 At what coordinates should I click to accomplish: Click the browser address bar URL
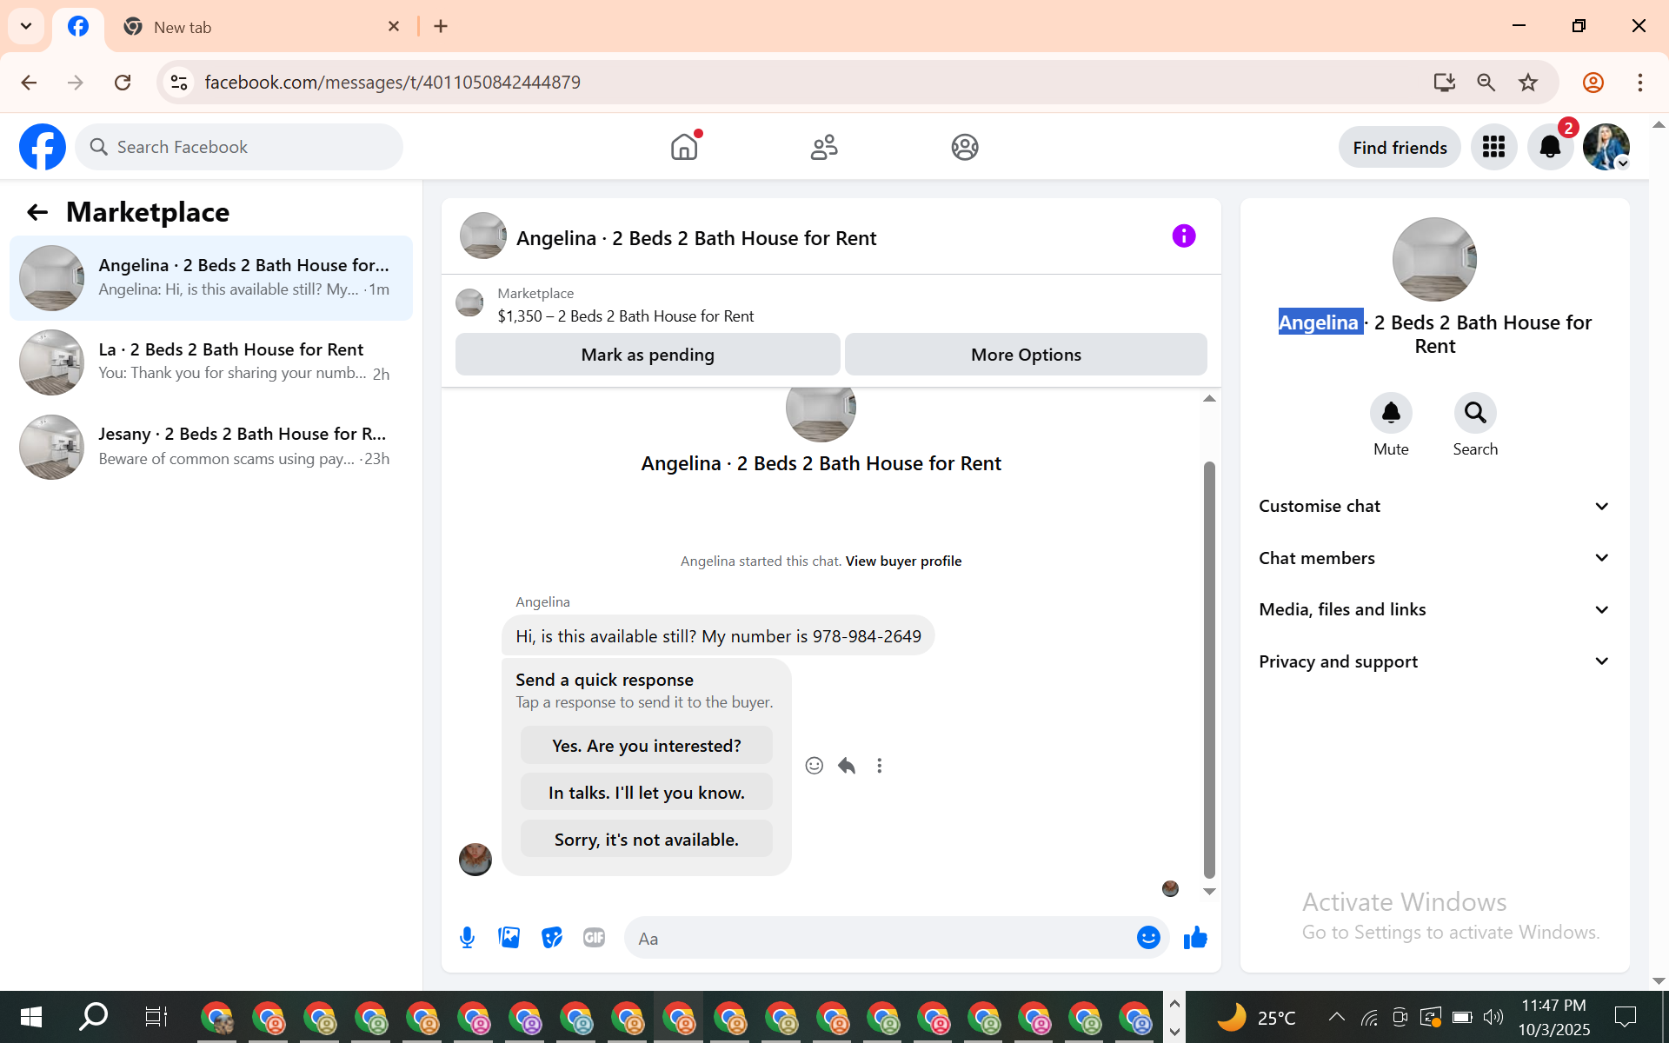pos(393,83)
